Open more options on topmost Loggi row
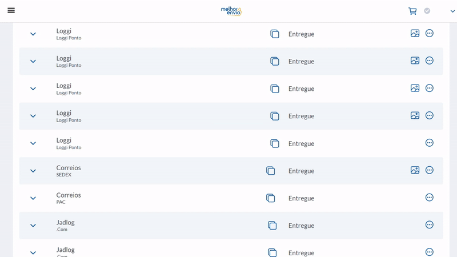Viewport: 457px width, 257px height. (x=430, y=33)
